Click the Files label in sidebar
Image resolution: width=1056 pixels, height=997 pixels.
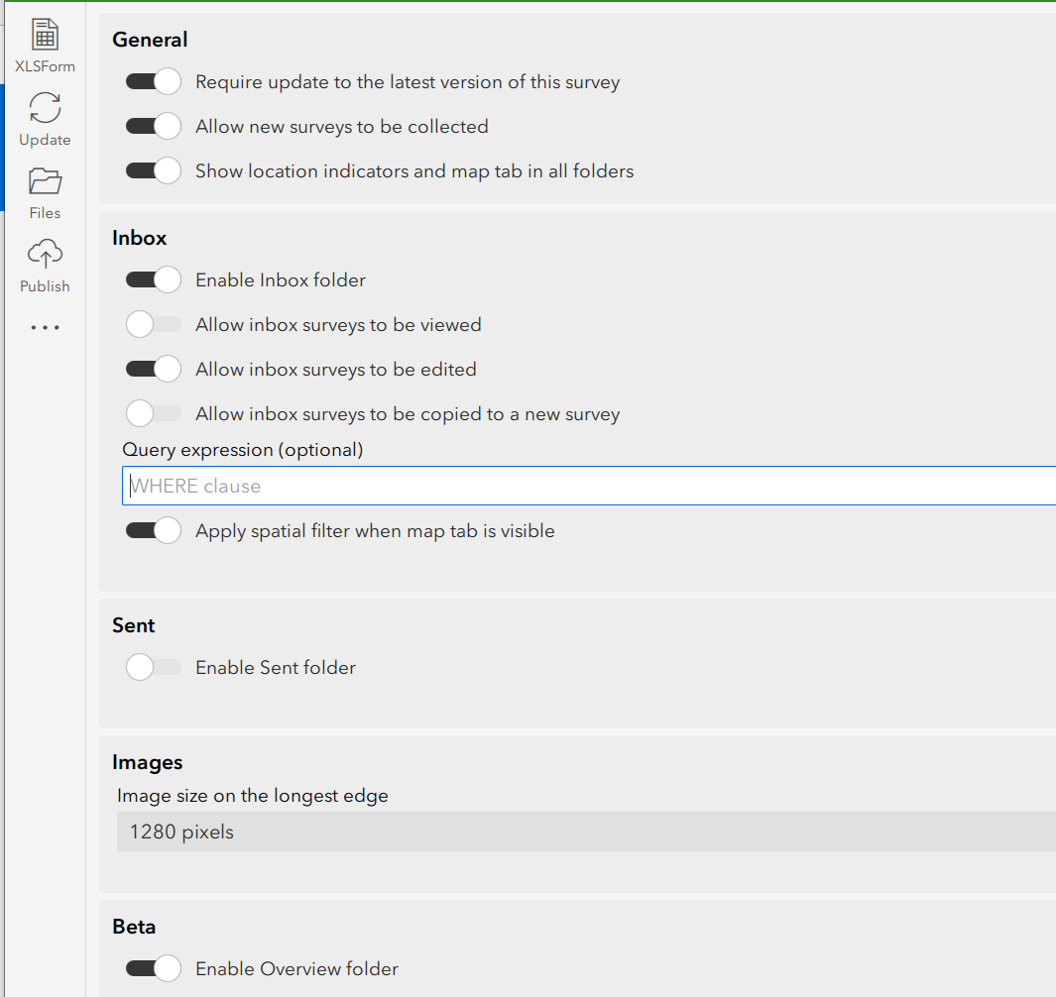click(x=45, y=213)
